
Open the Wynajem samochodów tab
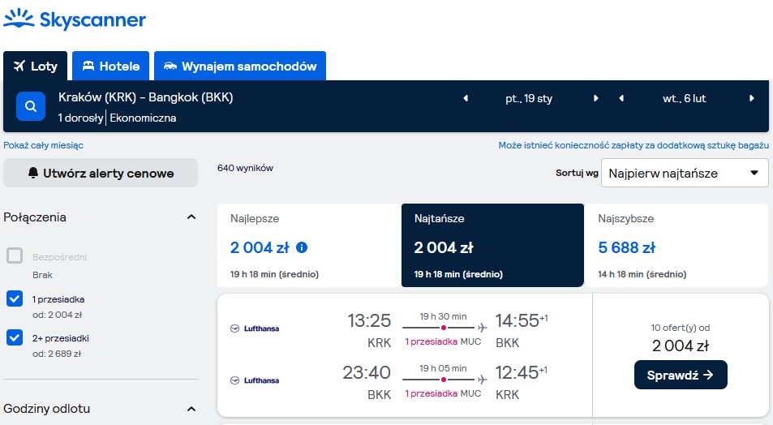240,66
